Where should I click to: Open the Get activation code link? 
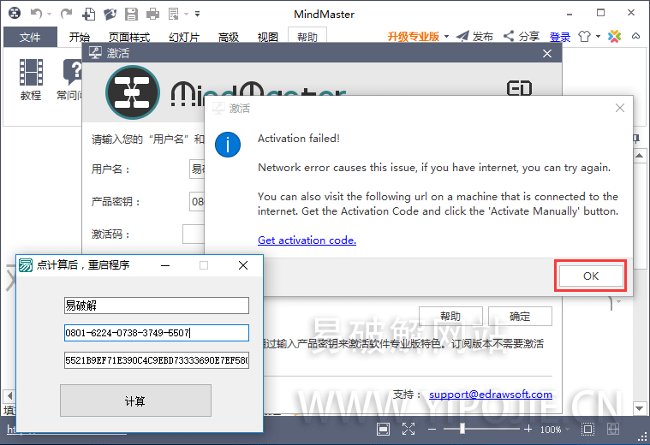[x=307, y=240]
